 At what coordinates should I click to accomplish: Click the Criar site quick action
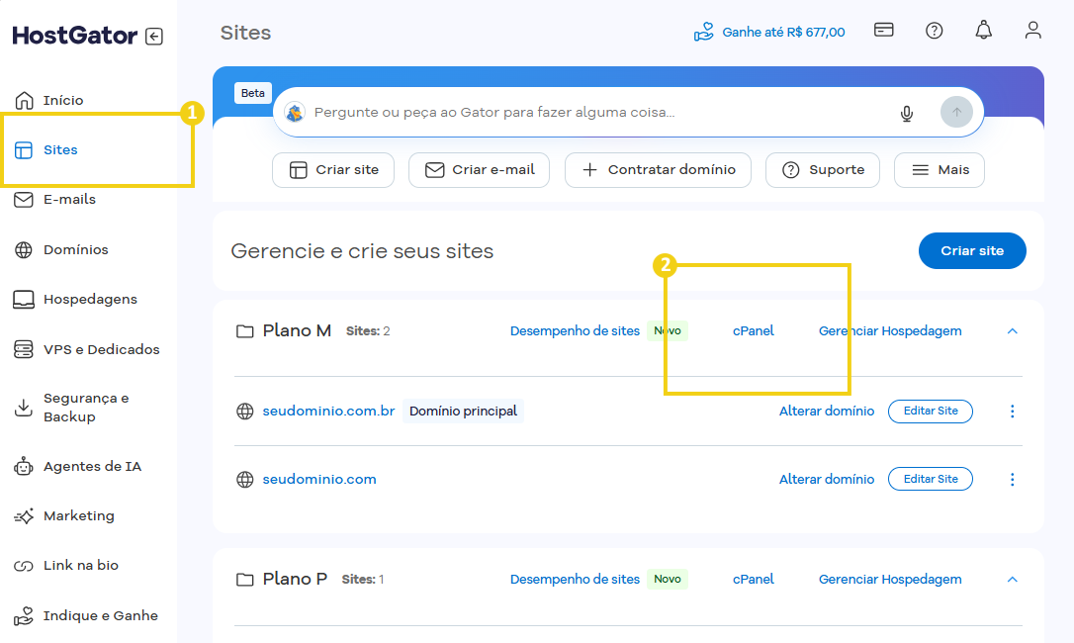333,170
